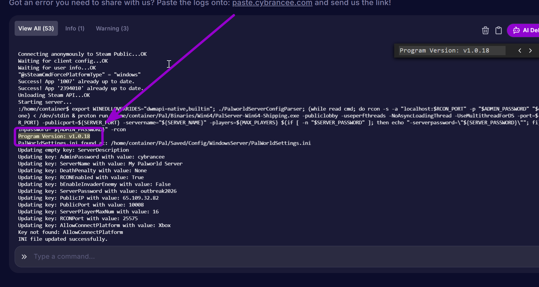Go to previous search match

[520, 51]
